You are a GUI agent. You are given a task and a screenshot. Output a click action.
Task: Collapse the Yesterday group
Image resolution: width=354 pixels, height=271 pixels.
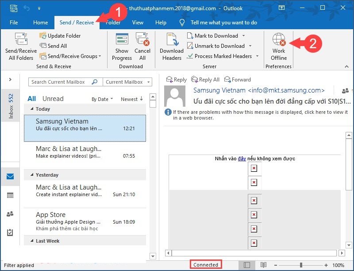pyautogui.click(x=32, y=175)
